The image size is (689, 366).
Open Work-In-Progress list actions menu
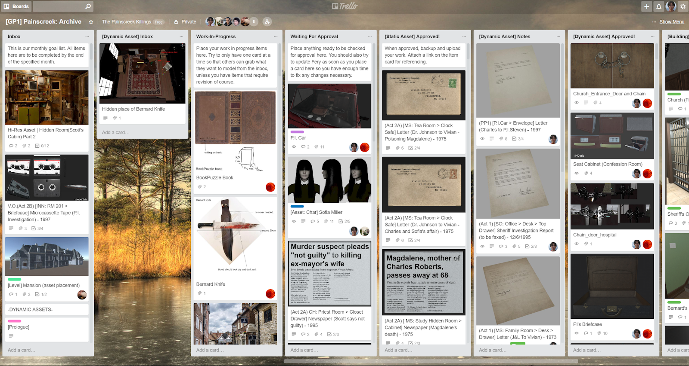[276, 37]
